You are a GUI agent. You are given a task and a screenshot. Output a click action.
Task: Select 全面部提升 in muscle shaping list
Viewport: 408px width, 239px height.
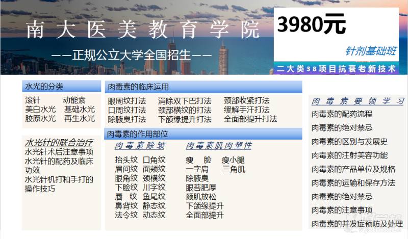tap(205, 215)
